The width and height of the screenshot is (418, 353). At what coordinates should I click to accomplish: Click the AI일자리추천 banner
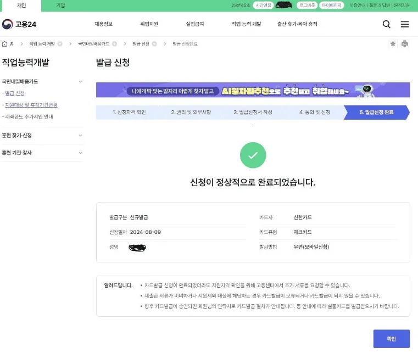(x=253, y=90)
